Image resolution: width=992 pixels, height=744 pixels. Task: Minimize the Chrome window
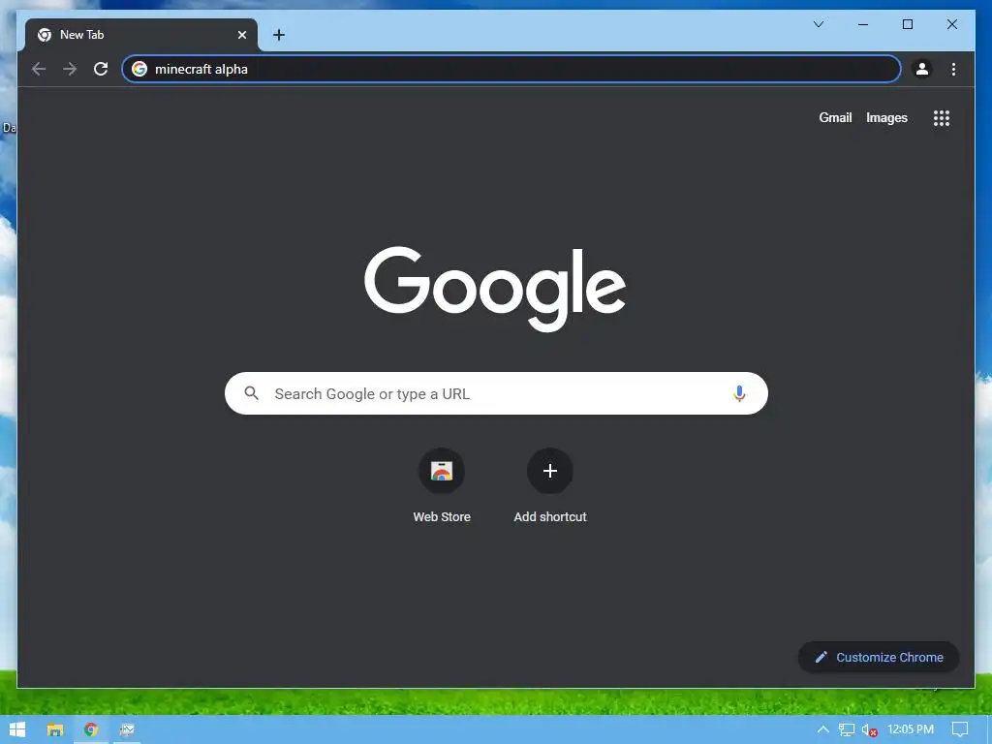863,24
